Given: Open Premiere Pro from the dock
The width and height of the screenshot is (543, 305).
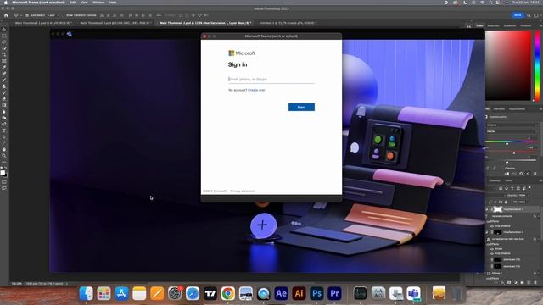Looking at the screenshot, I should tap(334, 294).
